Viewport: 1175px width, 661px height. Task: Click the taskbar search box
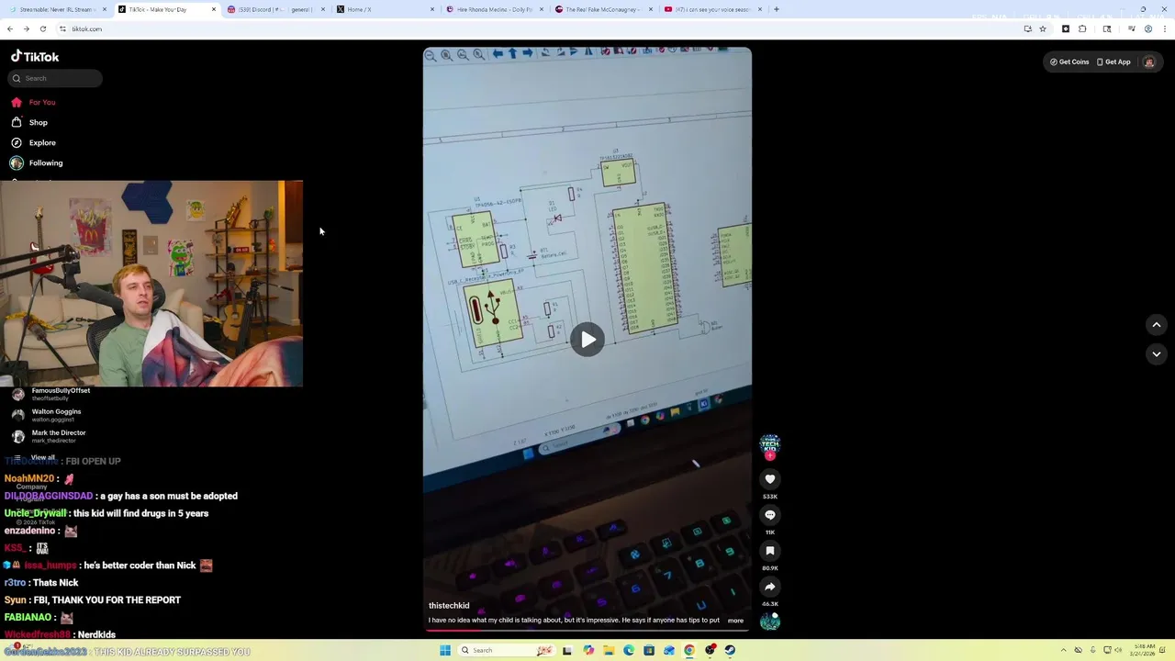[506, 650]
